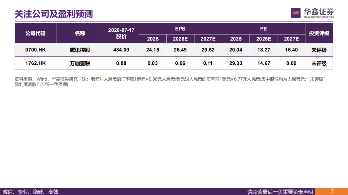348x195 pixels.
Task: Click the 名称 column header
Action: (x=80, y=33)
